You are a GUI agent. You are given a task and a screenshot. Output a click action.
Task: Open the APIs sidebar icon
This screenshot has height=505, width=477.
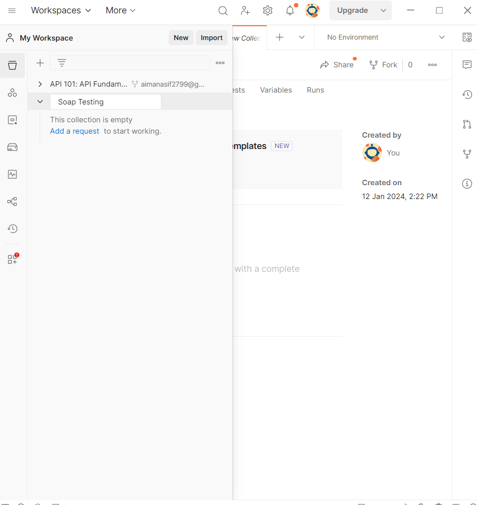[x=12, y=93]
